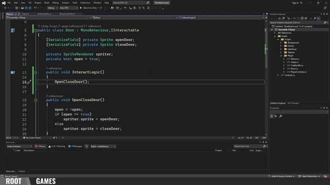Expand the References node
The image size is (330, 185).
point(275,33)
